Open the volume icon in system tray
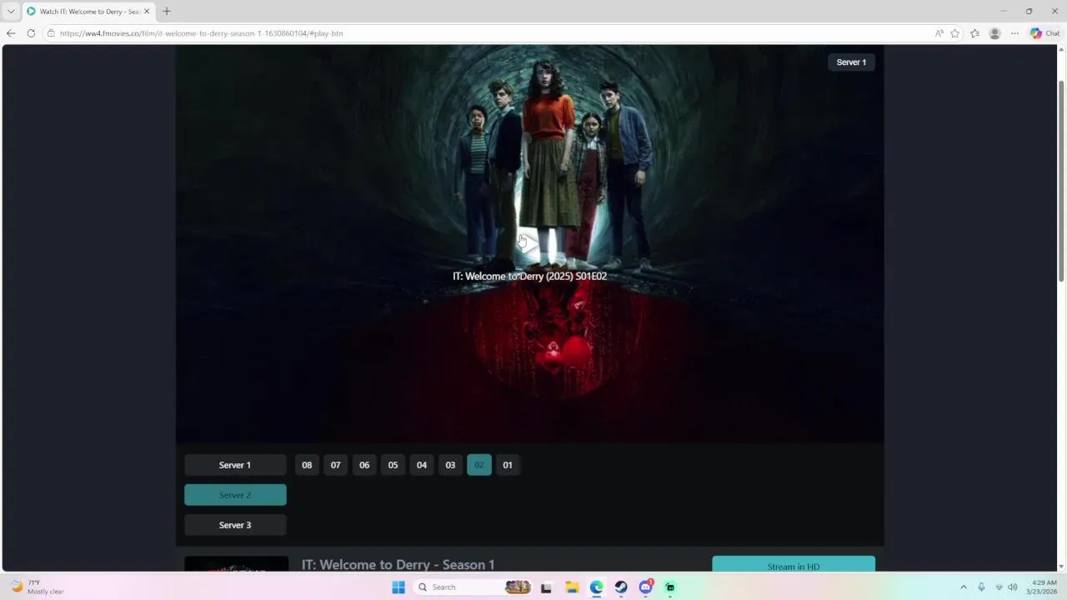Screen dimensions: 1067x600 pos(1013,587)
